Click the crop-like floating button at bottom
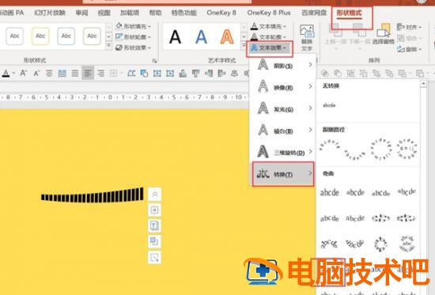The height and width of the screenshot is (295, 435). point(154,257)
